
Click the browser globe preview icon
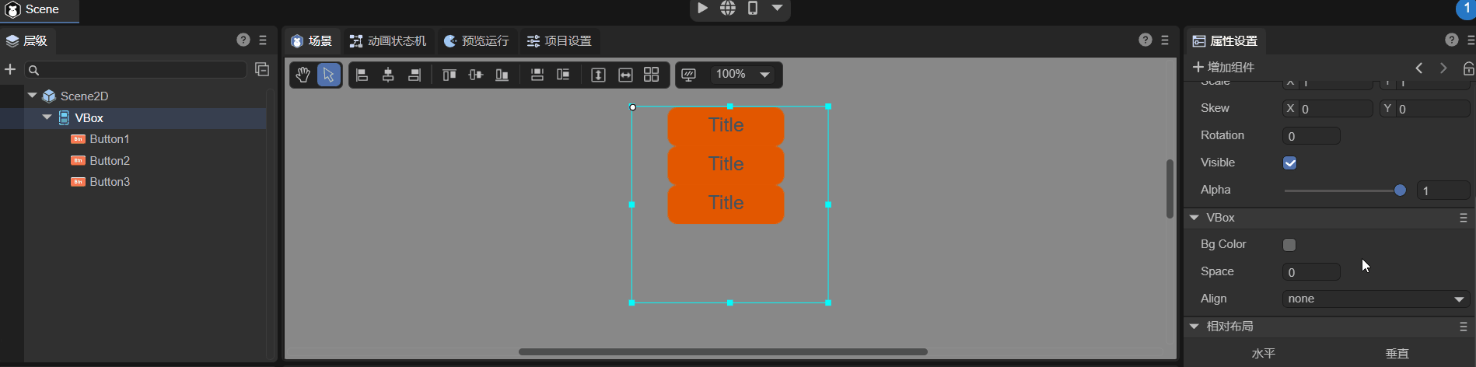tap(728, 8)
